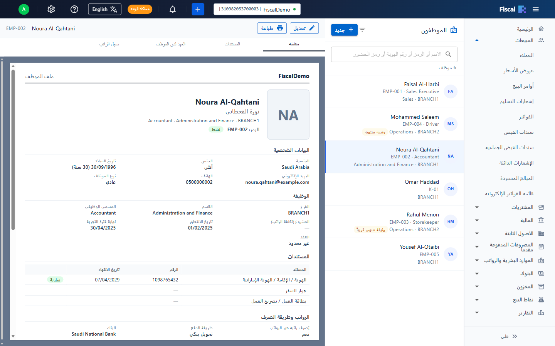The height and width of the screenshot is (346, 555).
Task: Click the HR and payroll icon in the sidebar
Action: [541, 260]
